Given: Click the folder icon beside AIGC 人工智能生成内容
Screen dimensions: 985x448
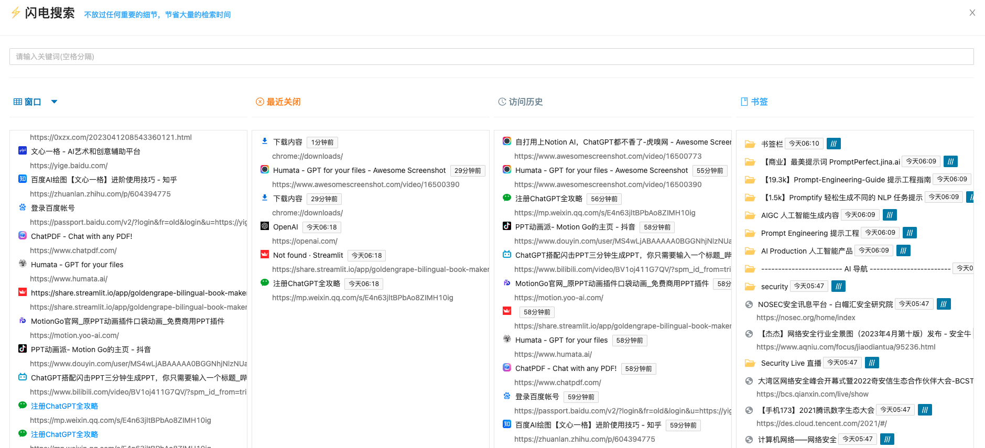Looking at the screenshot, I should pos(750,215).
